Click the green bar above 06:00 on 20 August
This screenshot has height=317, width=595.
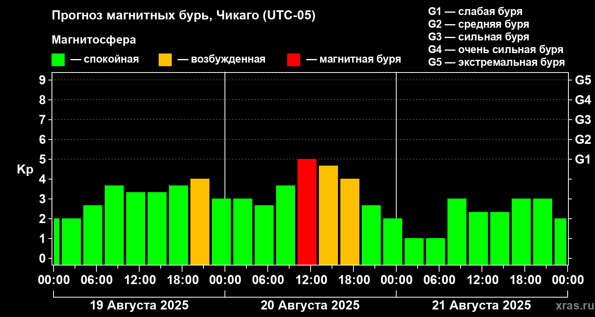pyautogui.click(x=264, y=235)
